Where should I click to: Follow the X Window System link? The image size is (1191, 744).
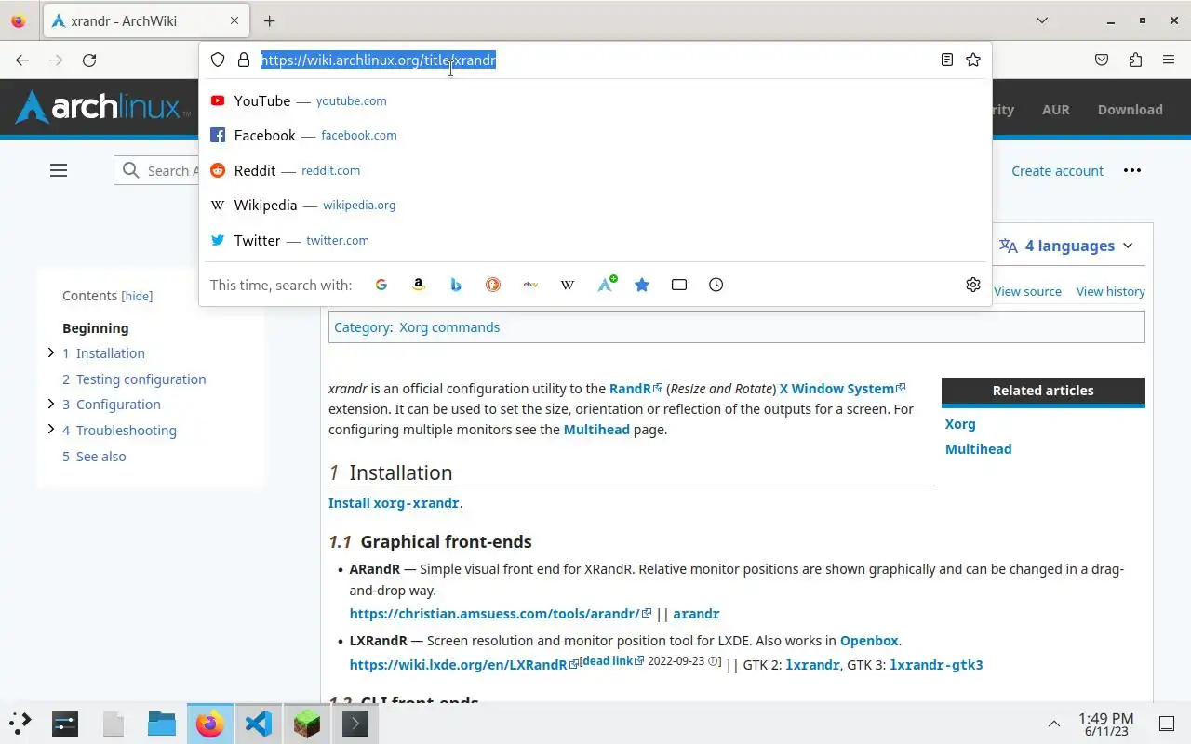pyautogui.click(x=842, y=389)
